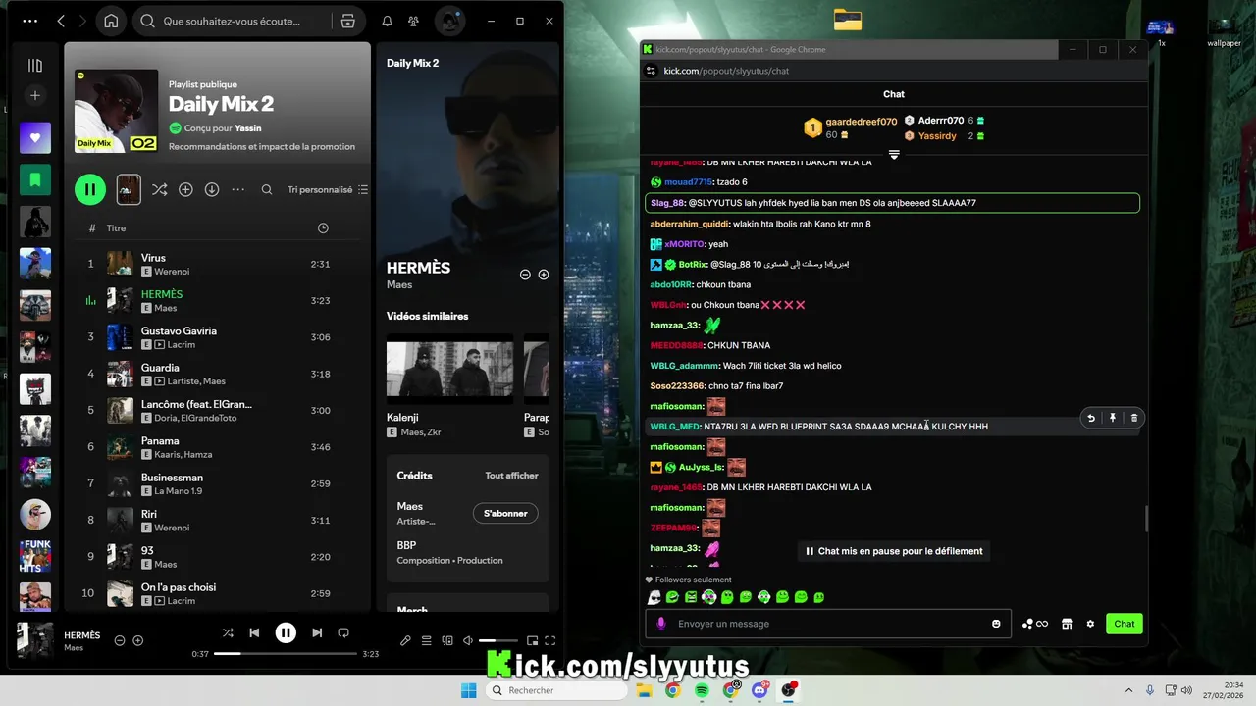Open the Kick chat shop icon
Screen dimensions: 1256x706
(x=1067, y=624)
